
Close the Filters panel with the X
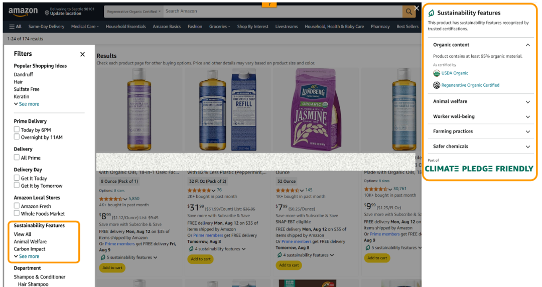[x=82, y=54]
